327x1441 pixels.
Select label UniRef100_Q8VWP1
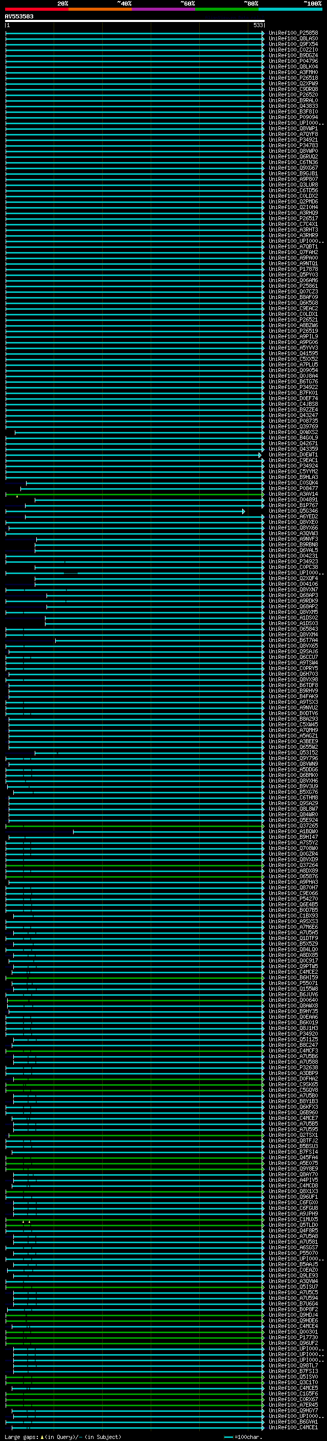[x=293, y=129]
